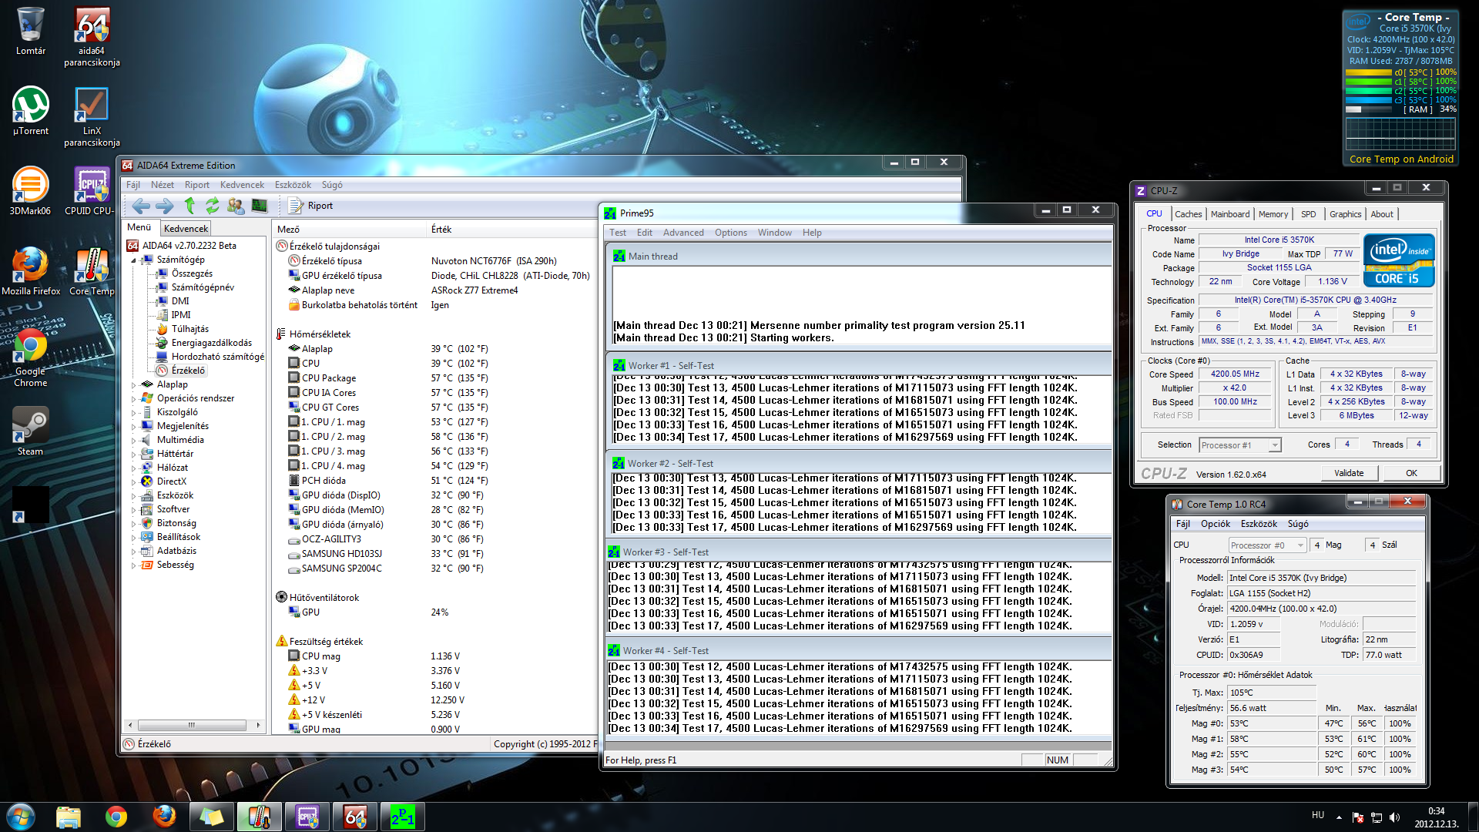Click the Chrome icon in the taskbar

click(116, 817)
